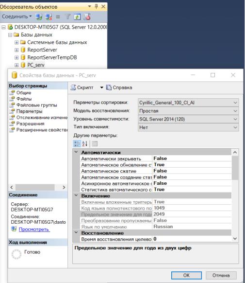Open the Расширенные свойства page
Viewport: 245px width, 283px height.
[x=42, y=130]
